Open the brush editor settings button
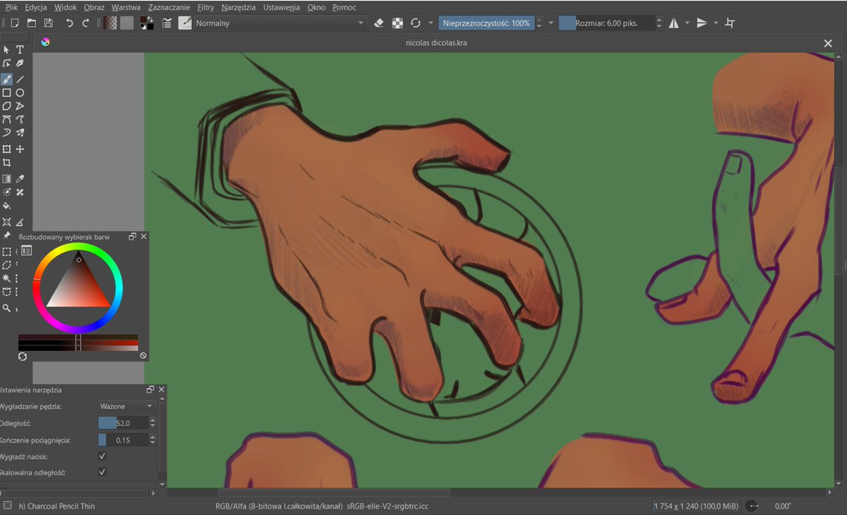This screenshot has width=847, height=515. point(167,23)
